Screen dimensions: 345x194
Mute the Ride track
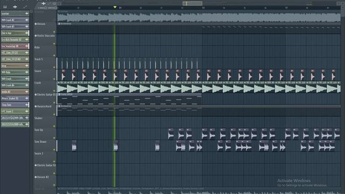54,56
